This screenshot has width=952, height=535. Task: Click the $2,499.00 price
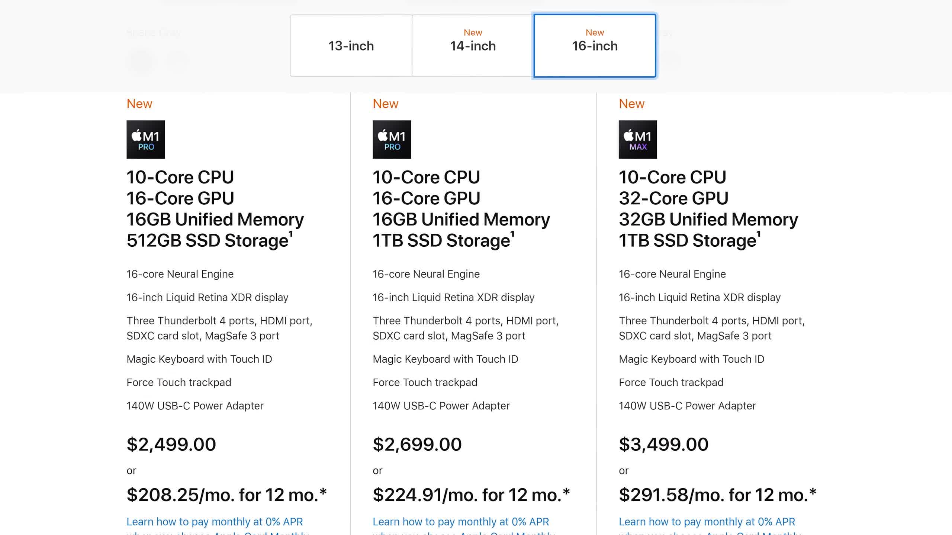pyautogui.click(x=171, y=444)
